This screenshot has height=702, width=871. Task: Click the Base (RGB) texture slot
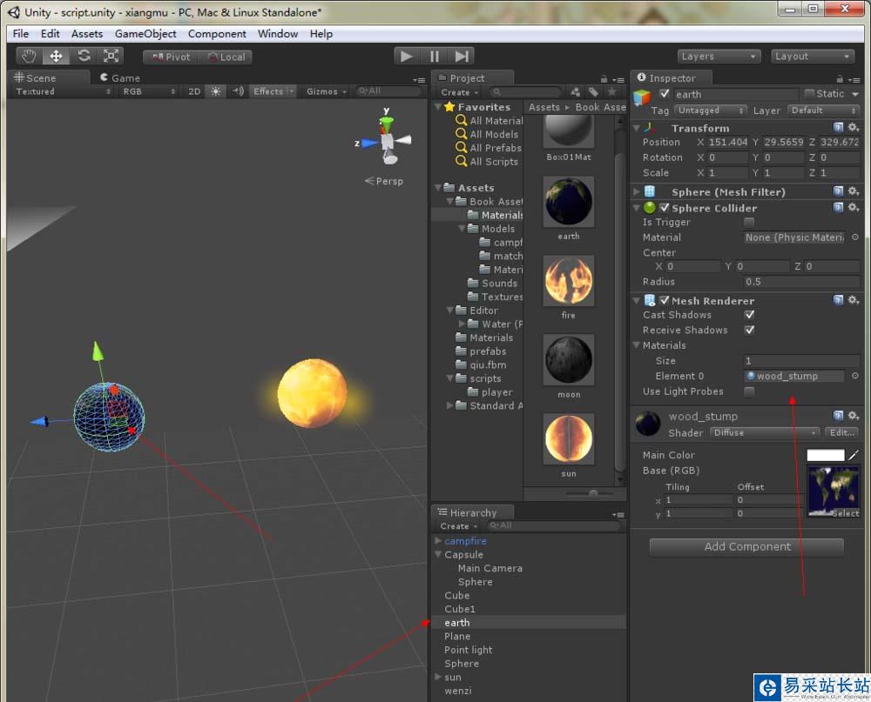(833, 491)
